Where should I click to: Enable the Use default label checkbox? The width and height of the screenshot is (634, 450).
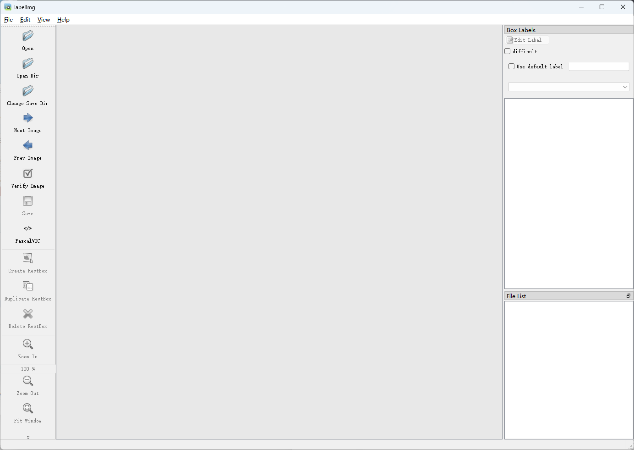pyautogui.click(x=512, y=67)
